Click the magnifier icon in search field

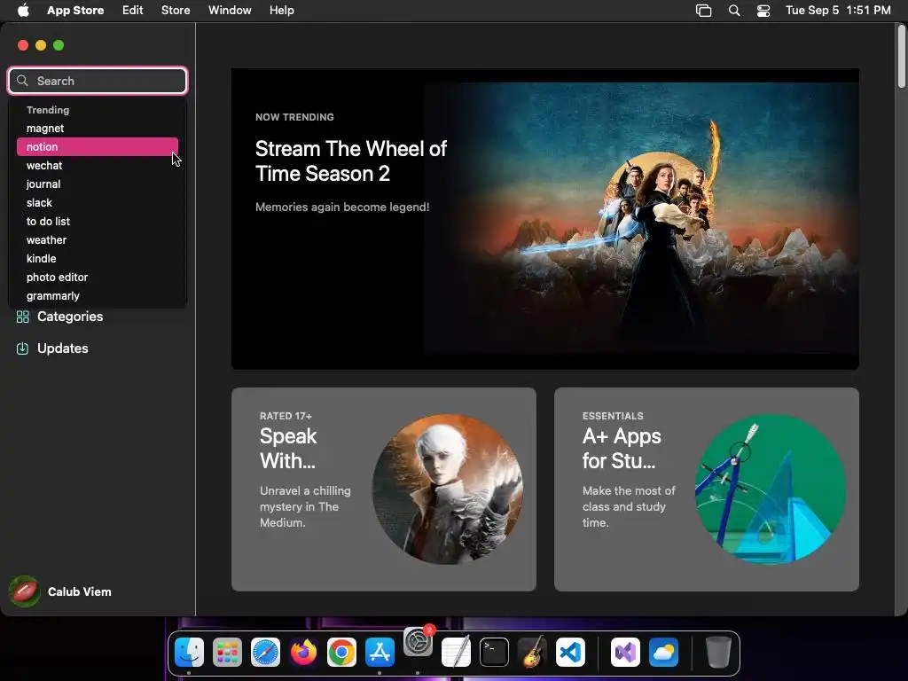pos(22,81)
